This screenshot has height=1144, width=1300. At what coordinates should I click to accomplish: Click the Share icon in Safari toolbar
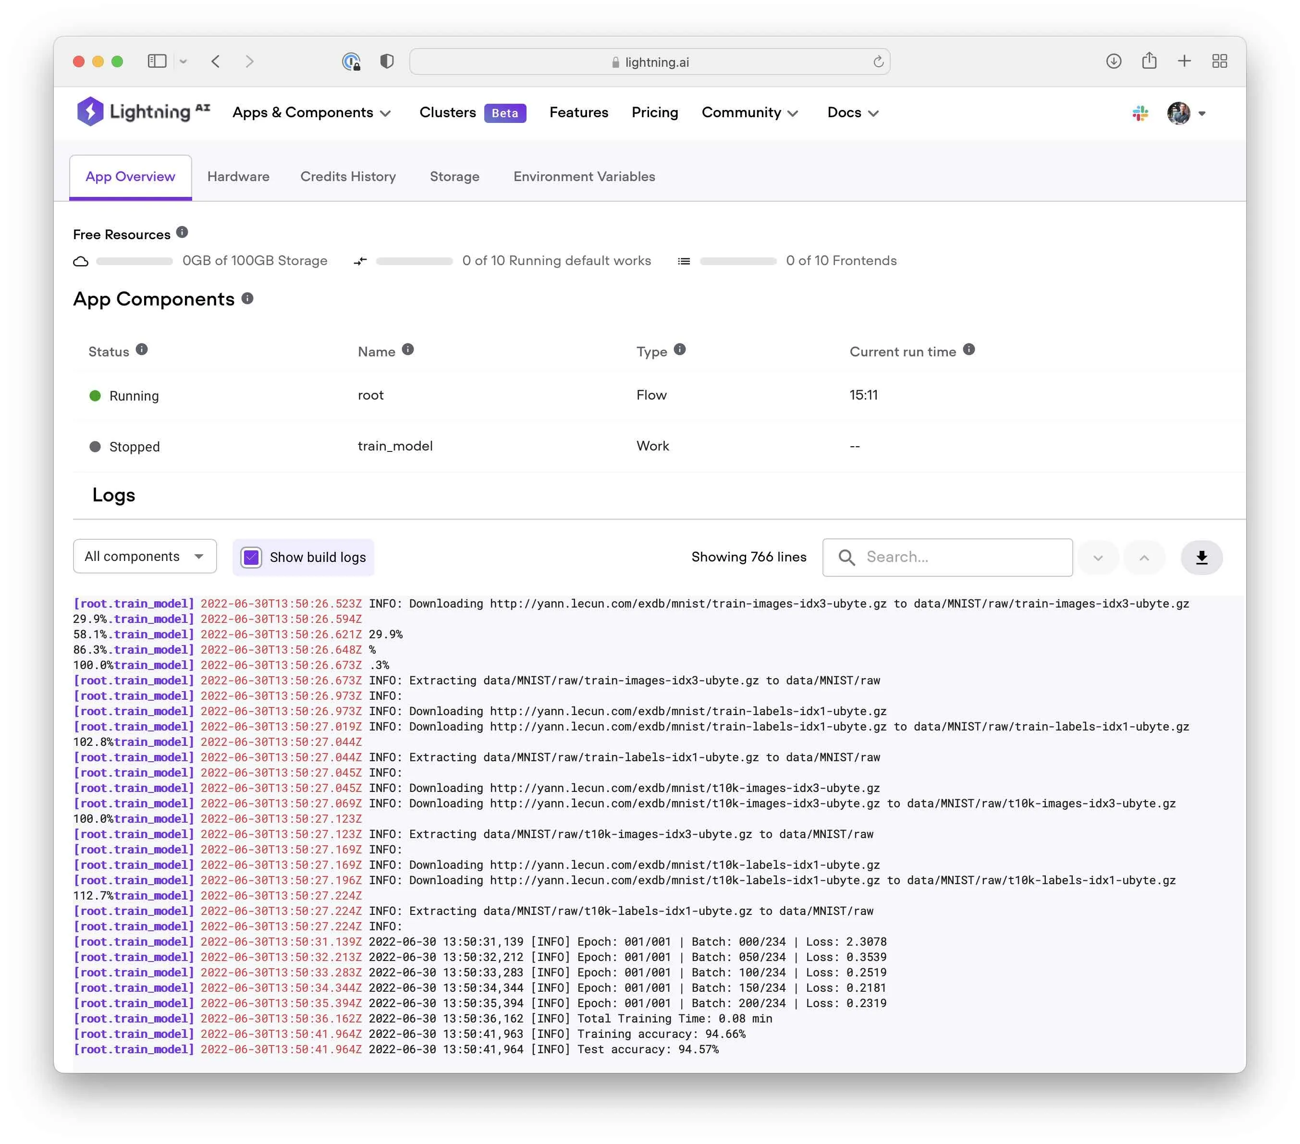pos(1149,61)
